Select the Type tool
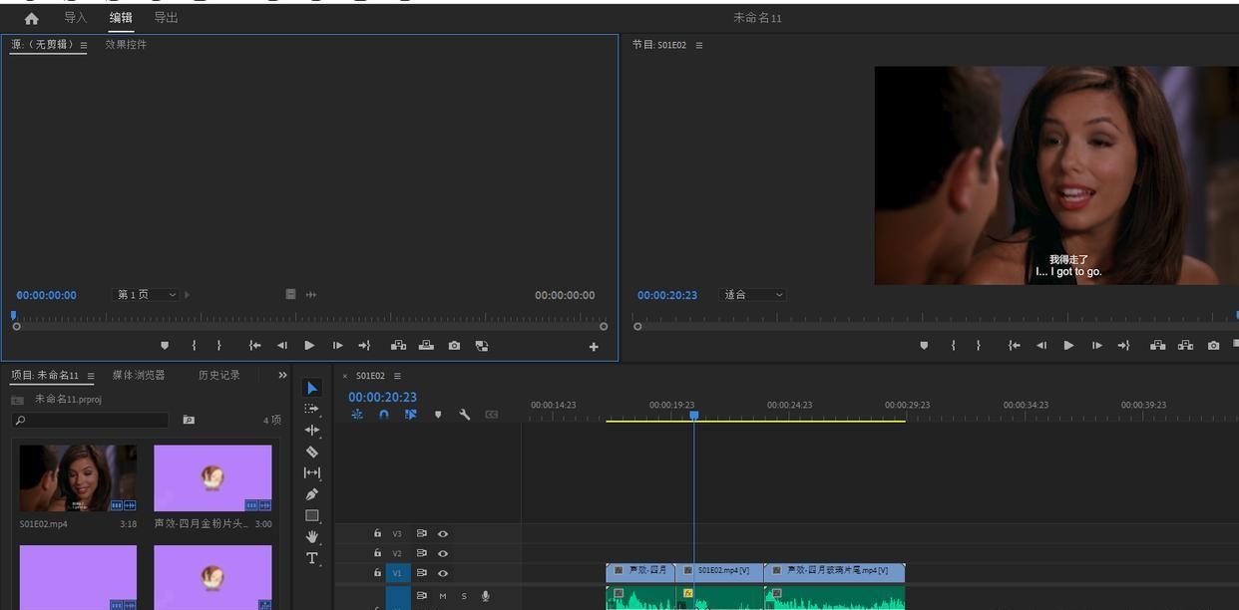 (312, 558)
